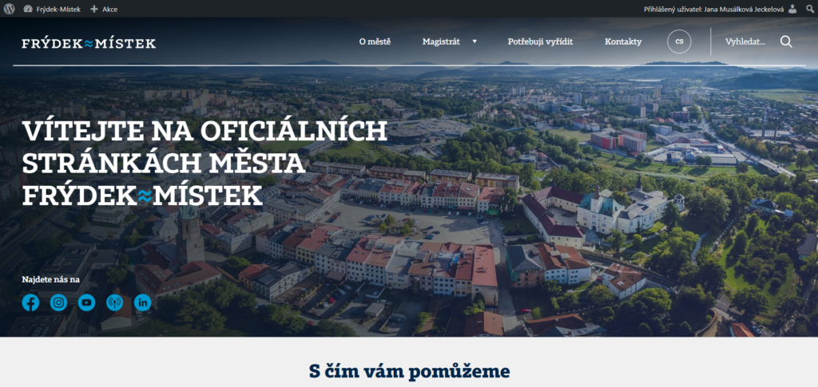Open the CS language switcher
The height and width of the screenshot is (387, 818).
[679, 41]
